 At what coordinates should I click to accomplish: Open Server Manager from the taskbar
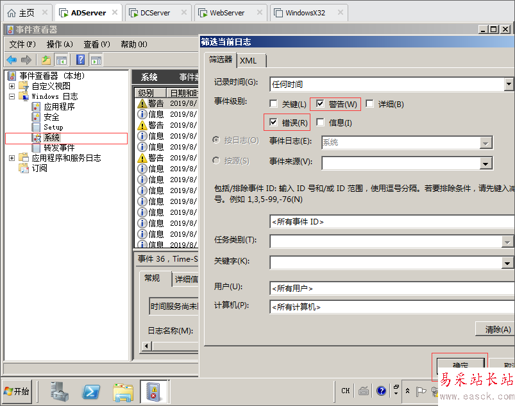pos(59,391)
